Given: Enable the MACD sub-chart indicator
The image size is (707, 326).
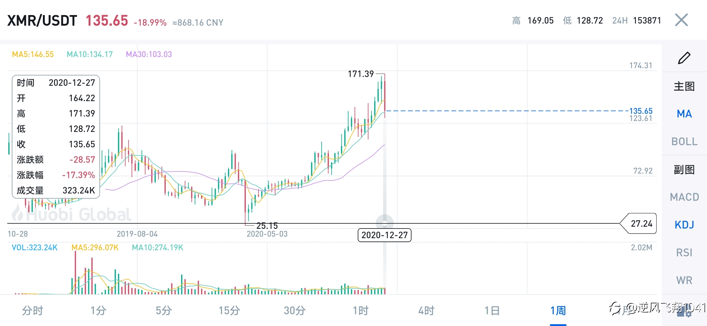Looking at the screenshot, I should (x=684, y=197).
